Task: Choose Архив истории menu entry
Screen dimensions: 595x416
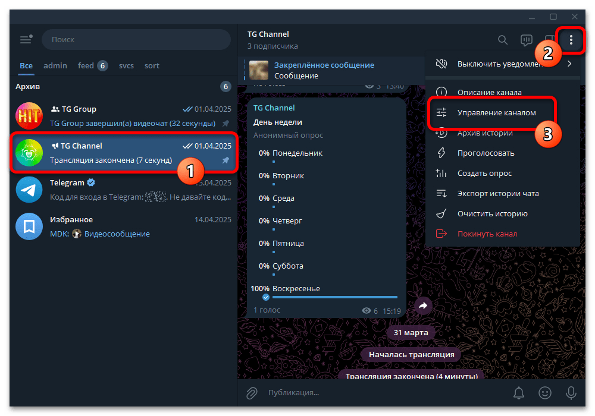Action: (503, 133)
